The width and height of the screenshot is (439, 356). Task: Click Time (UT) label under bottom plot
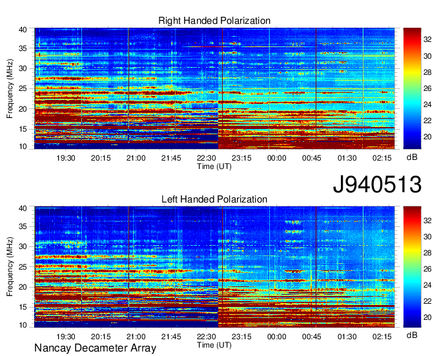click(214, 345)
